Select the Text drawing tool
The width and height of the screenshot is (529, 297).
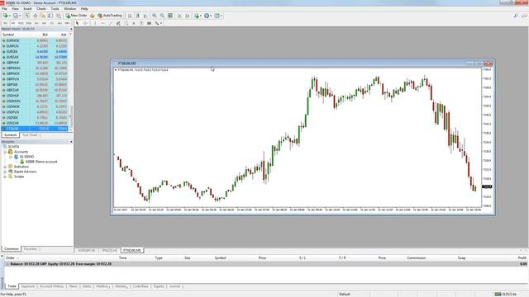click(134, 23)
